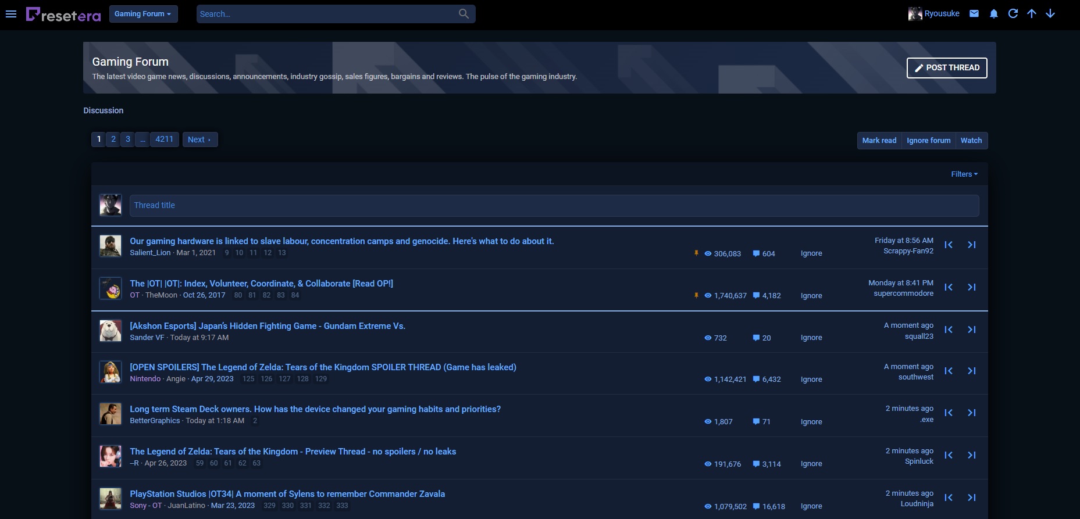
Task: Jump to last post of Gundam Extreme Vs thread
Action: pos(972,330)
